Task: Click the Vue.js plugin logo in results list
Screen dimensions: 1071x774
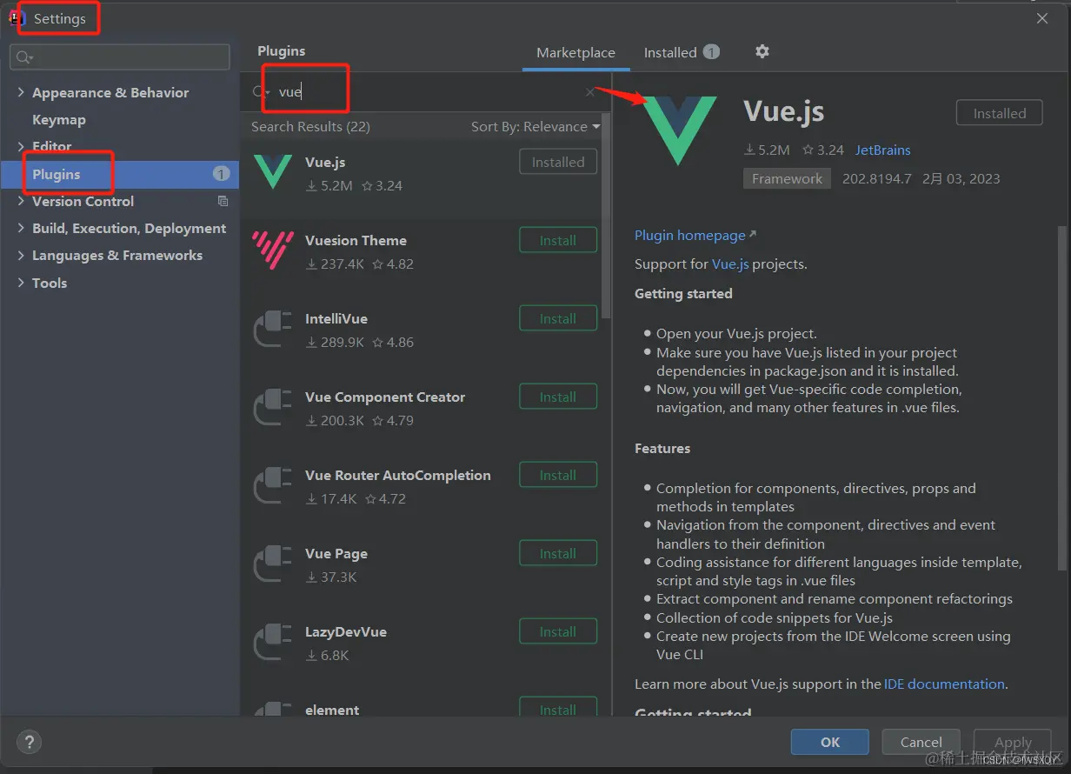Action: [x=272, y=172]
